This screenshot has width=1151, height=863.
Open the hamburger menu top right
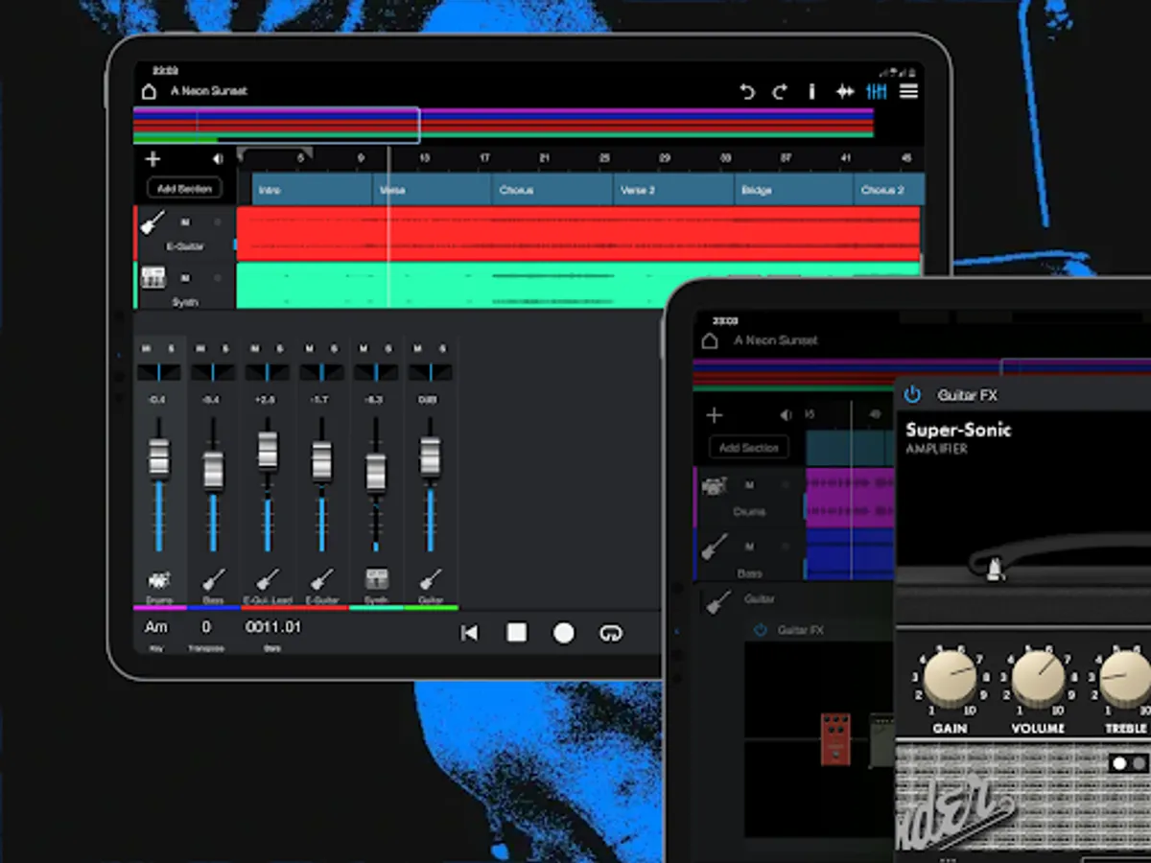[x=908, y=91]
